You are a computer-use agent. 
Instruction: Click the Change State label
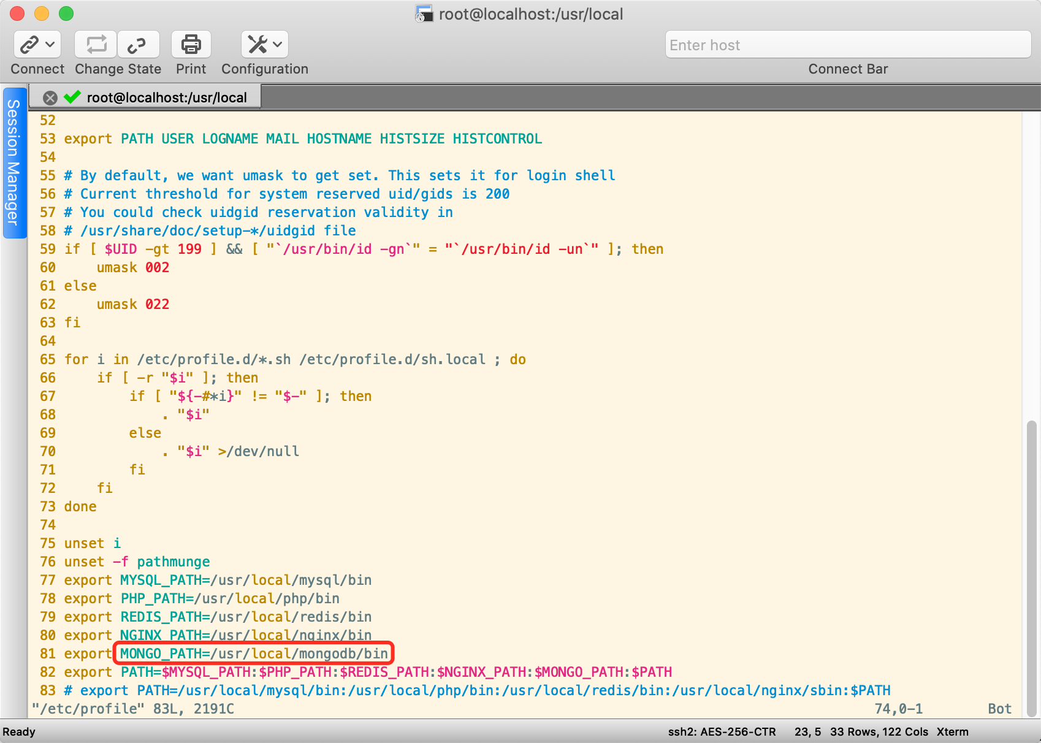pos(118,69)
